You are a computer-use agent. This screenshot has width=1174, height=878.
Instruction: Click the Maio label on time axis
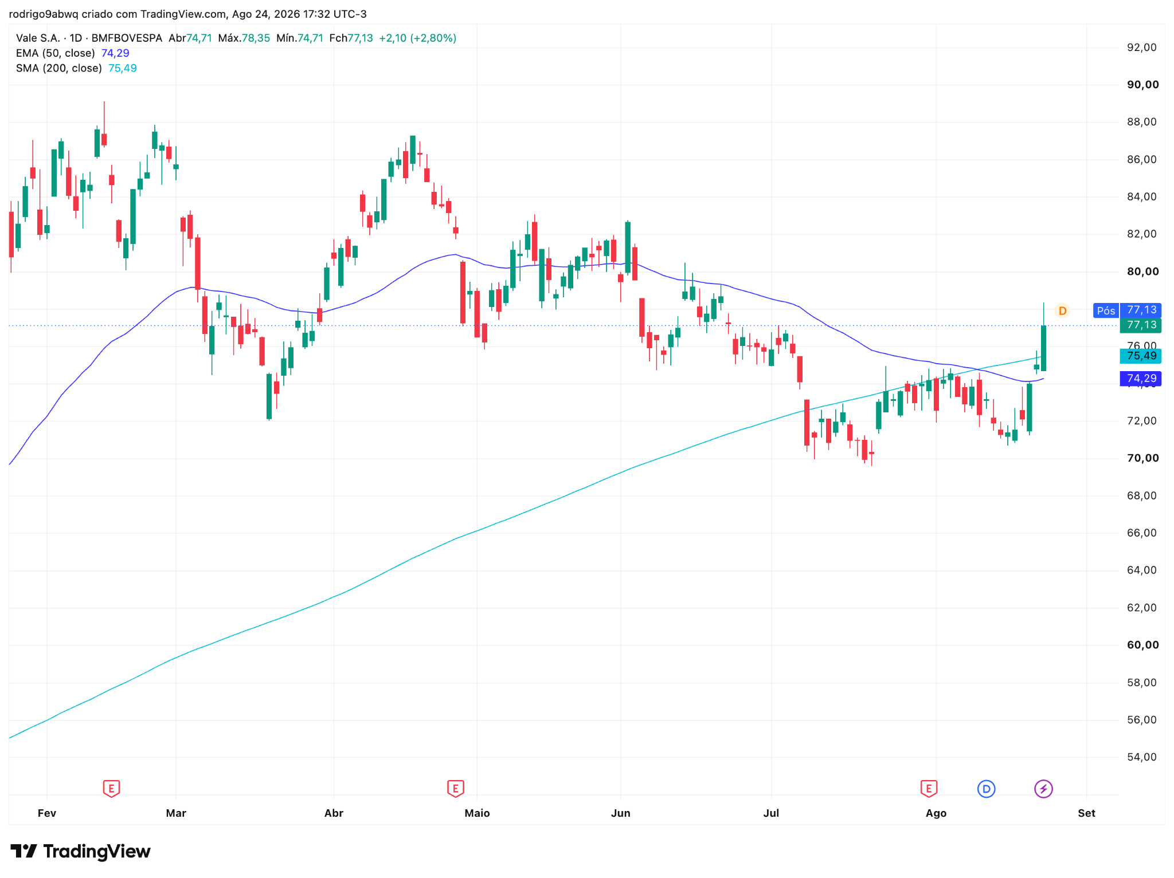(x=477, y=813)
